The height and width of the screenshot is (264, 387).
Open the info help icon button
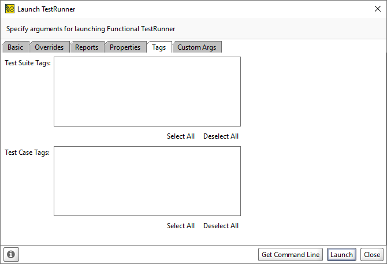[x=11, y=254]
